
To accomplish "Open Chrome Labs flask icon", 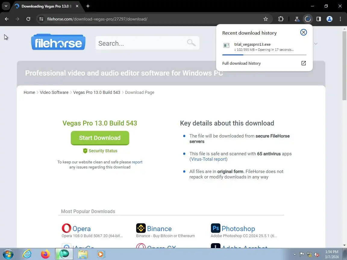I will [x=297, y=19].
